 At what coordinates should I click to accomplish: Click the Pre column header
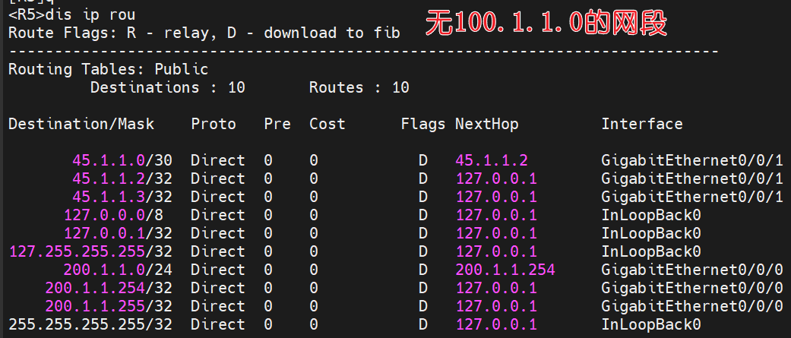pos(277,124)
